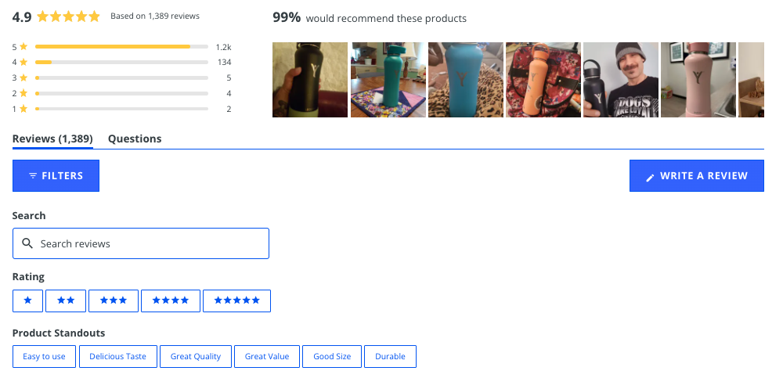Screen dimensions: 783x389
Task: Click the magnifier icon in search field
Action: [x=27, y=243]
